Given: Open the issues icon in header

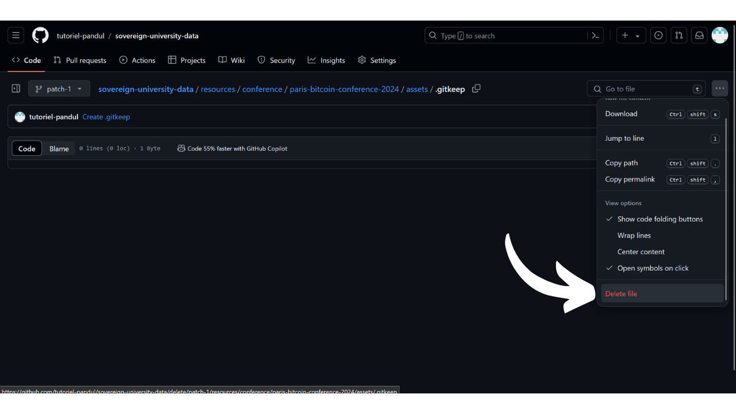Looking at the screenshot, I should pyautogui.click(x=658, y=36).
